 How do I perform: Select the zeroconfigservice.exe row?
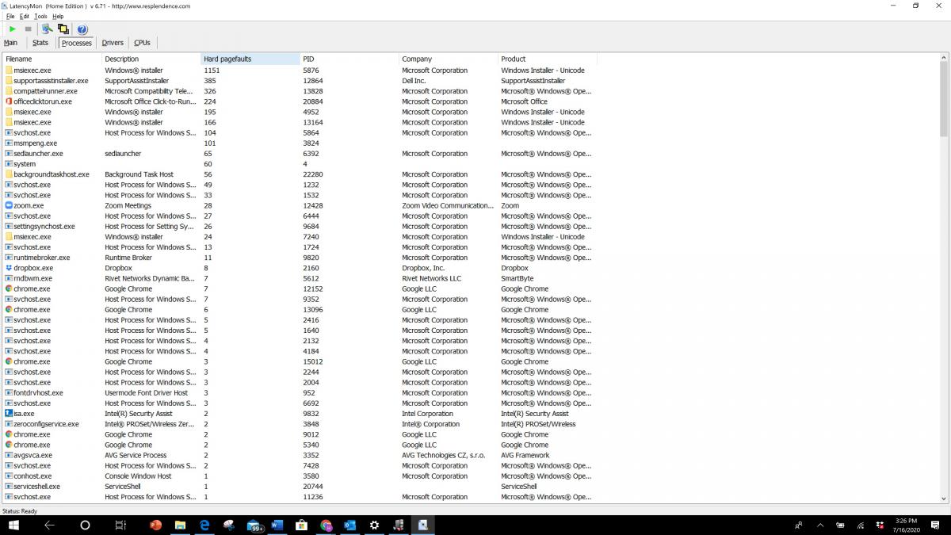[300, 424]
